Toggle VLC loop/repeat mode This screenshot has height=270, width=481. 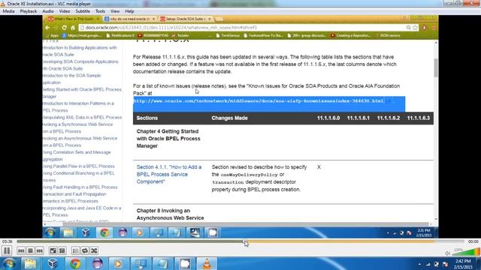point(85,250)
